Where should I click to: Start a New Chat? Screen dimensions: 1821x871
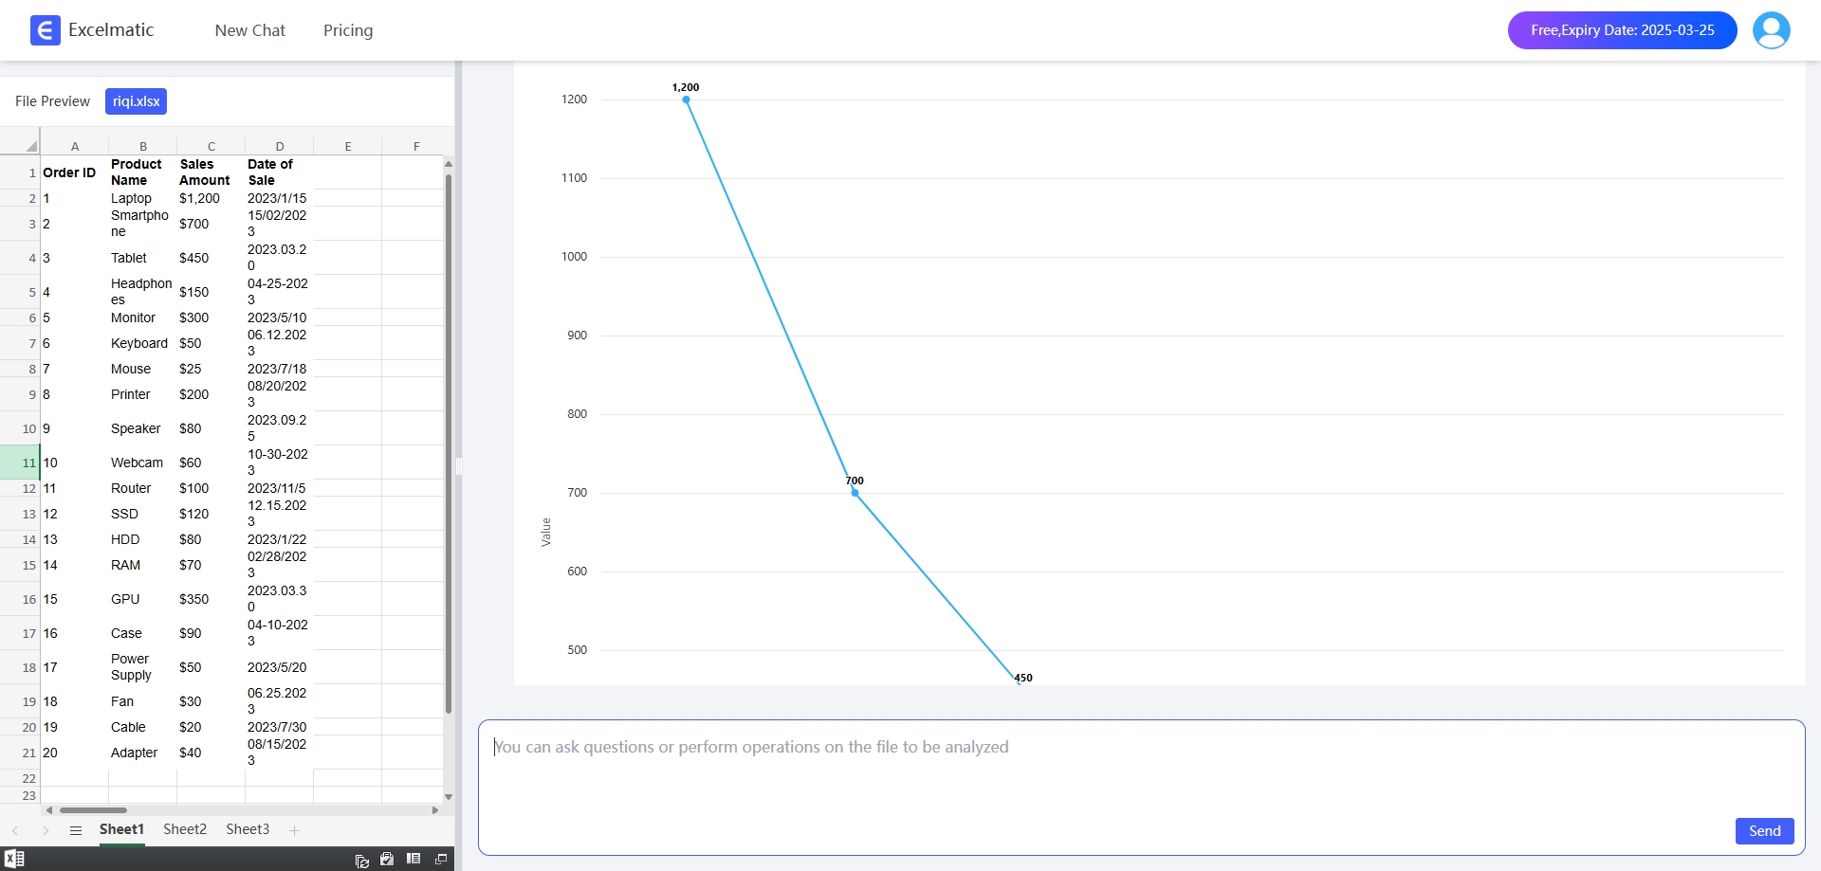(250, 30)
